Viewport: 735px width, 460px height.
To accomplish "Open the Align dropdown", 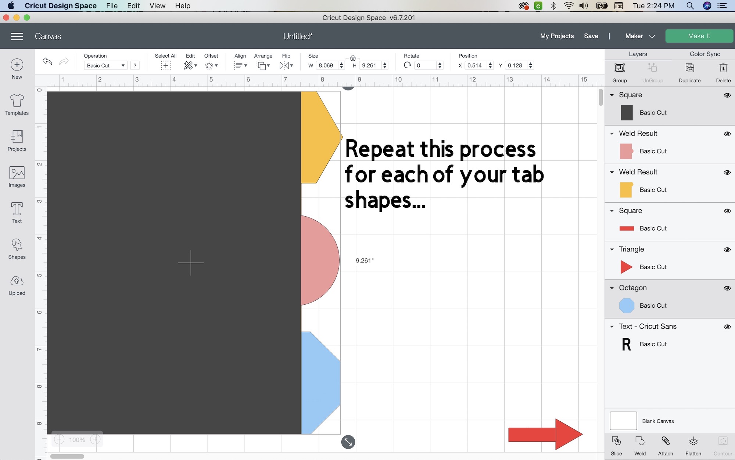I will (x=240, y=66).
